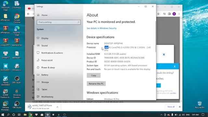The height and width of the screenshot is (117, 208).
Task: Click the Rename this PC button
Action: click(96, 84)
